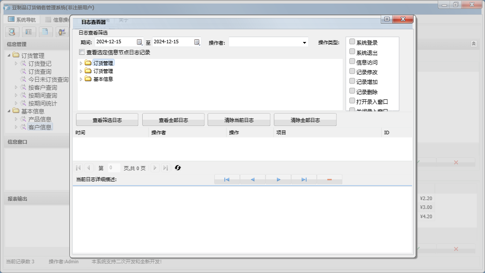Open the calendar picker for the end date
Viewport: 485px width, 273px height.
coord(197,42)
